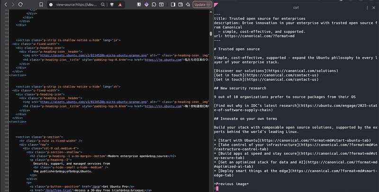Open the curl panel three-dot menu

(367, 8)
